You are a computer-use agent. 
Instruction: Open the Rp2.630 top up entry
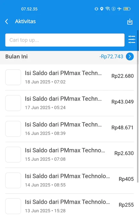coord(69,155)
